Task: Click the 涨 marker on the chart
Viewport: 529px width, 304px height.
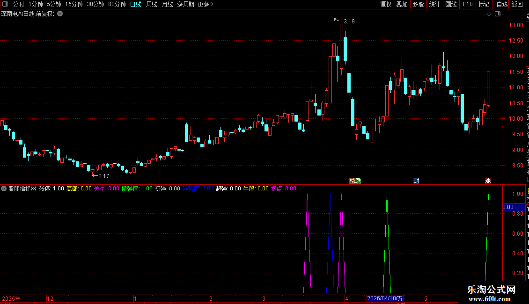Action: pos(488,181)
